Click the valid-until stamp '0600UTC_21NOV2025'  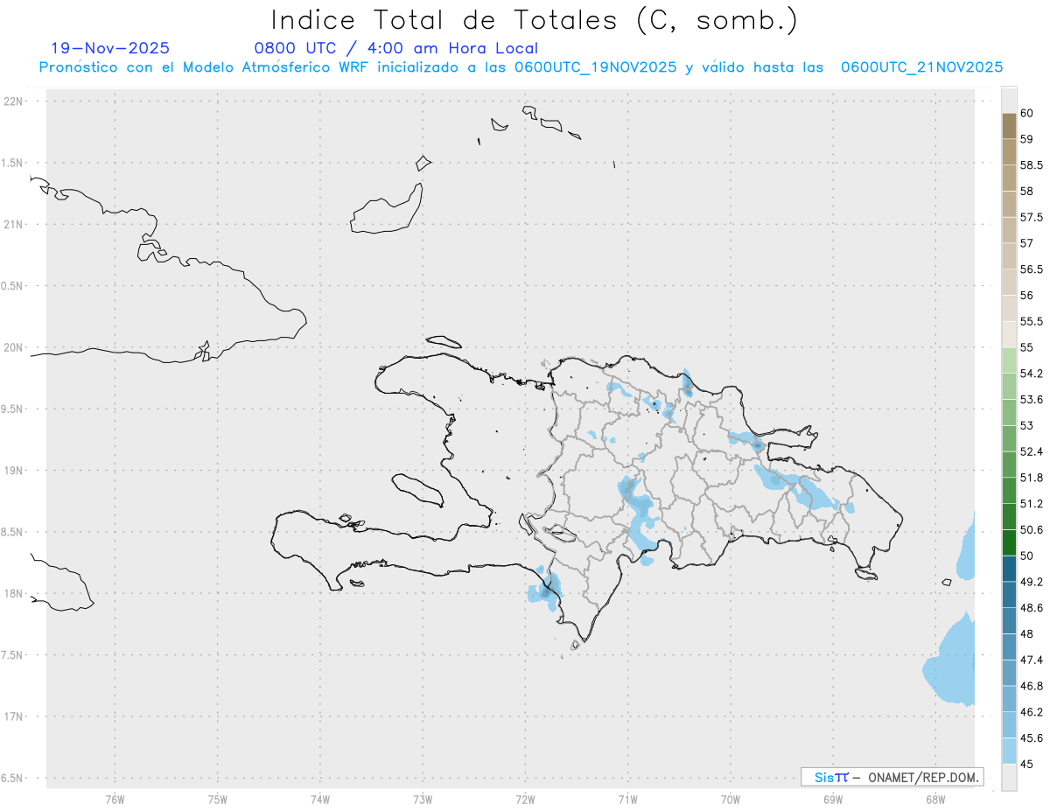(x=921, y=67)
